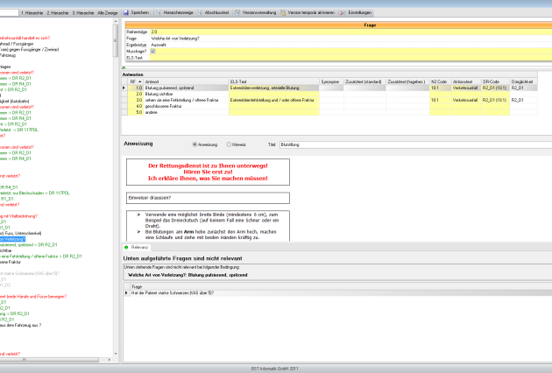Select answer 'Blutung pulsierend, spritzend'

tap(187, 88)
